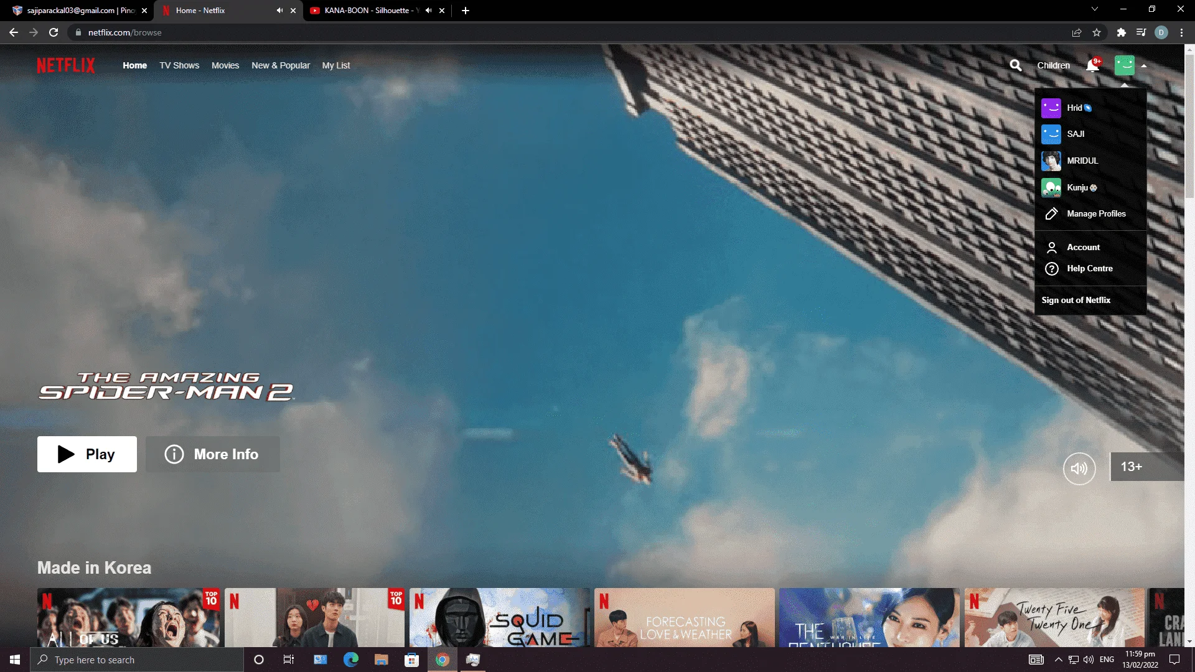Click the Windows search box
Image resolution: width=1195 pixels, height=672 pixels.
pos(137,660)
